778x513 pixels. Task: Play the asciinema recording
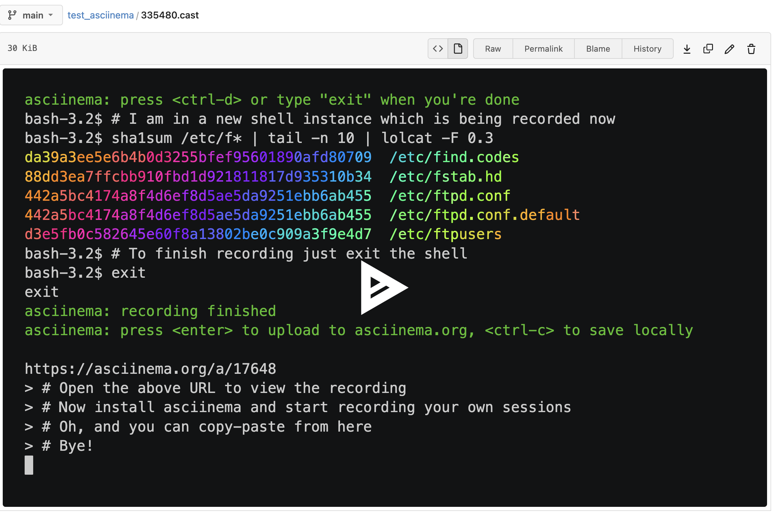click(384, 288)
